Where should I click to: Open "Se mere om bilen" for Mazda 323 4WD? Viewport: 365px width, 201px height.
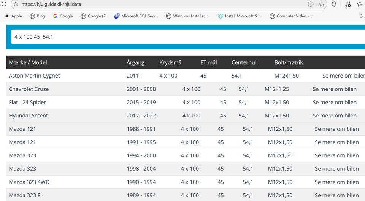[336, 182]
